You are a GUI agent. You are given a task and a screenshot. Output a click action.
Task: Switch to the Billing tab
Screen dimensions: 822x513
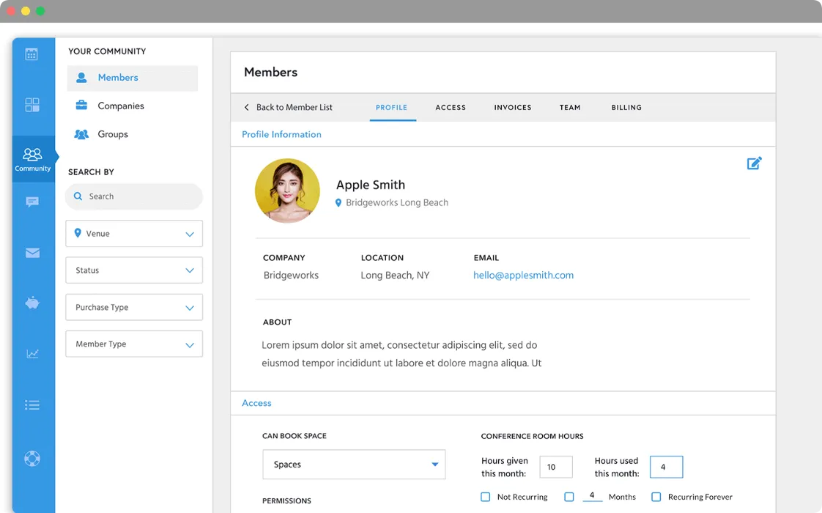pos(626,107)
